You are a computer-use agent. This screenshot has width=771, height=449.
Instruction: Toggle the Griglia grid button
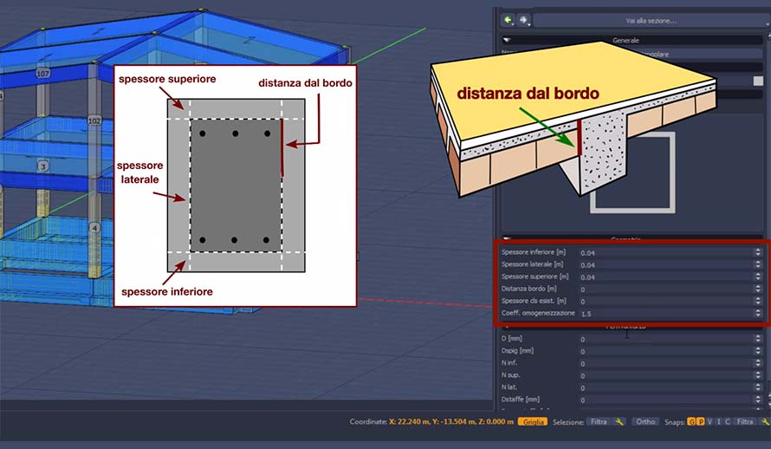coord(532,421)
